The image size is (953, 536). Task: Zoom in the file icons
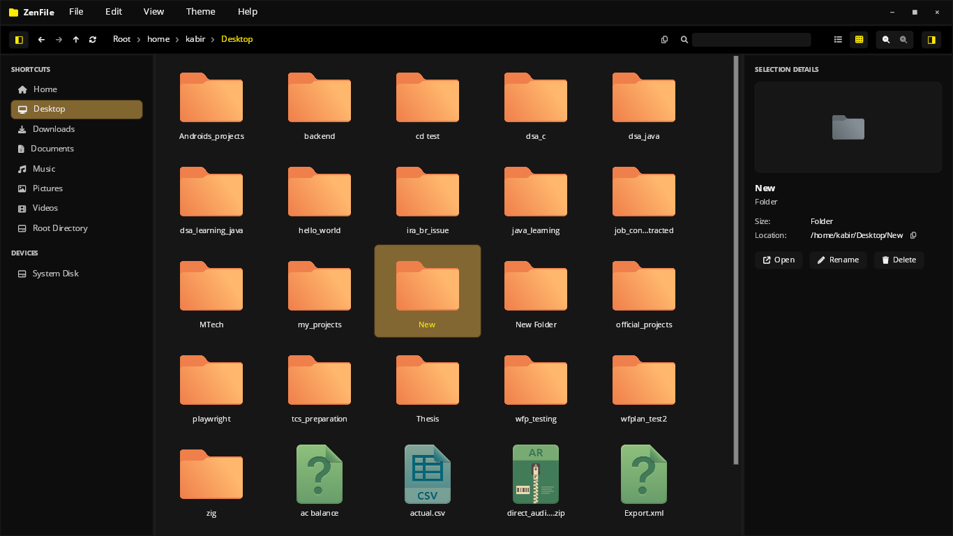(903, 40)
